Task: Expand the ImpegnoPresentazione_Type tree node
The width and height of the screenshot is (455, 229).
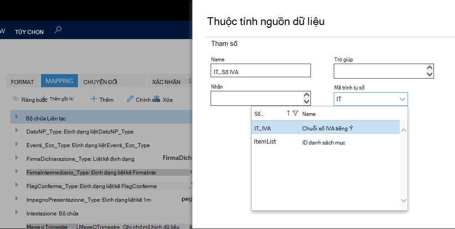Action: coord(16,199)
